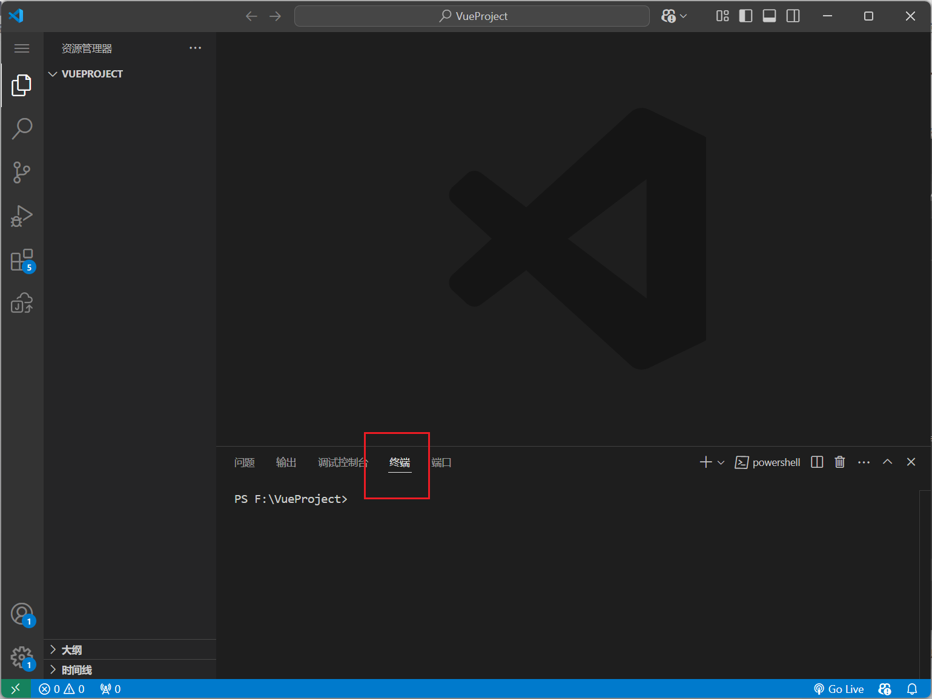The width and height of the screenshot is (932, 699).
Task: Go forward using the title bar arrow
Action: 276,16
